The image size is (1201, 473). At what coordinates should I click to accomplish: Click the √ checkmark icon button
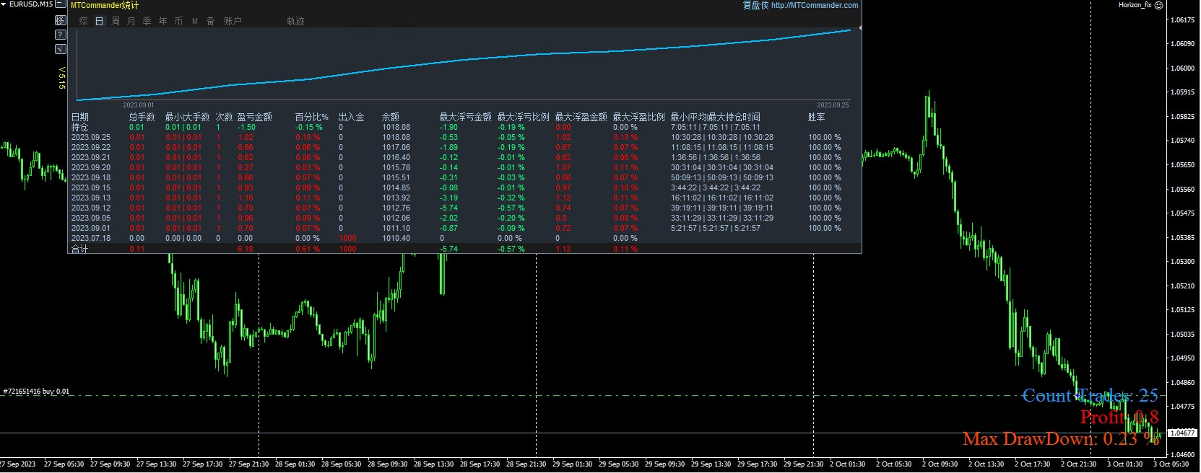tap(61, 49)
